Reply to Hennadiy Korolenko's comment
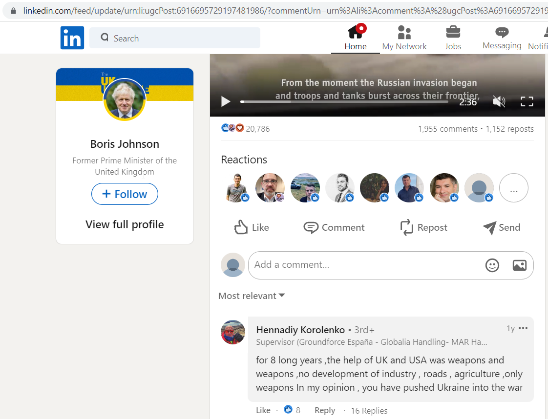Viewport: 548px width, 419px height. point(325,410)
